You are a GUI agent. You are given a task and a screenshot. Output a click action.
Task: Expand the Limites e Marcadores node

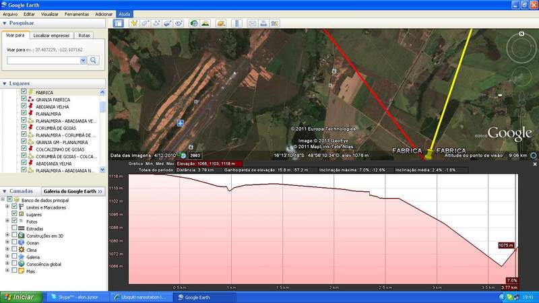pos(7,207)
